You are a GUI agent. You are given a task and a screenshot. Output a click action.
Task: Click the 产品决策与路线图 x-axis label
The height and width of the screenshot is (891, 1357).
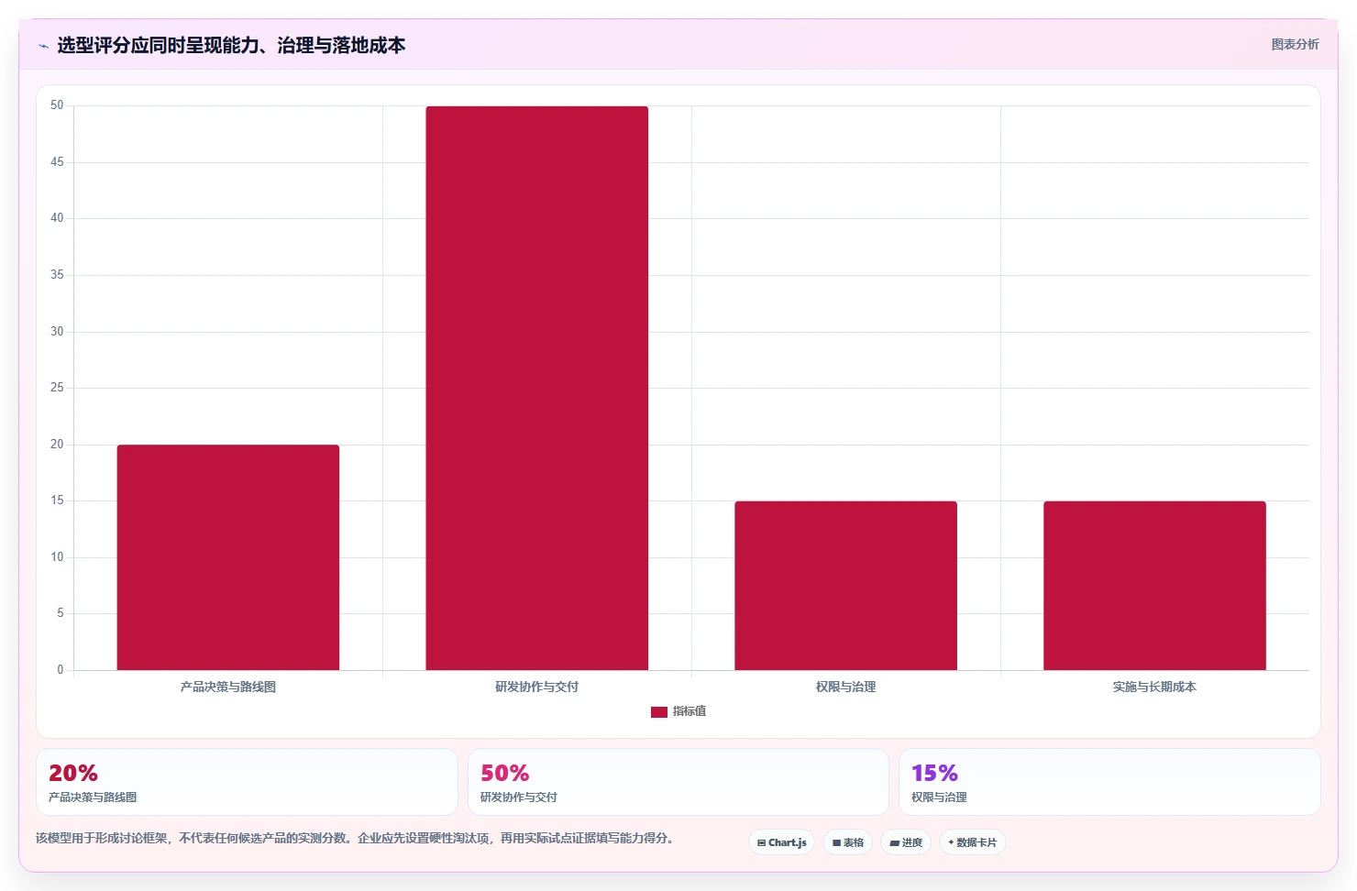pyautogui.click(x=228, y=687)
